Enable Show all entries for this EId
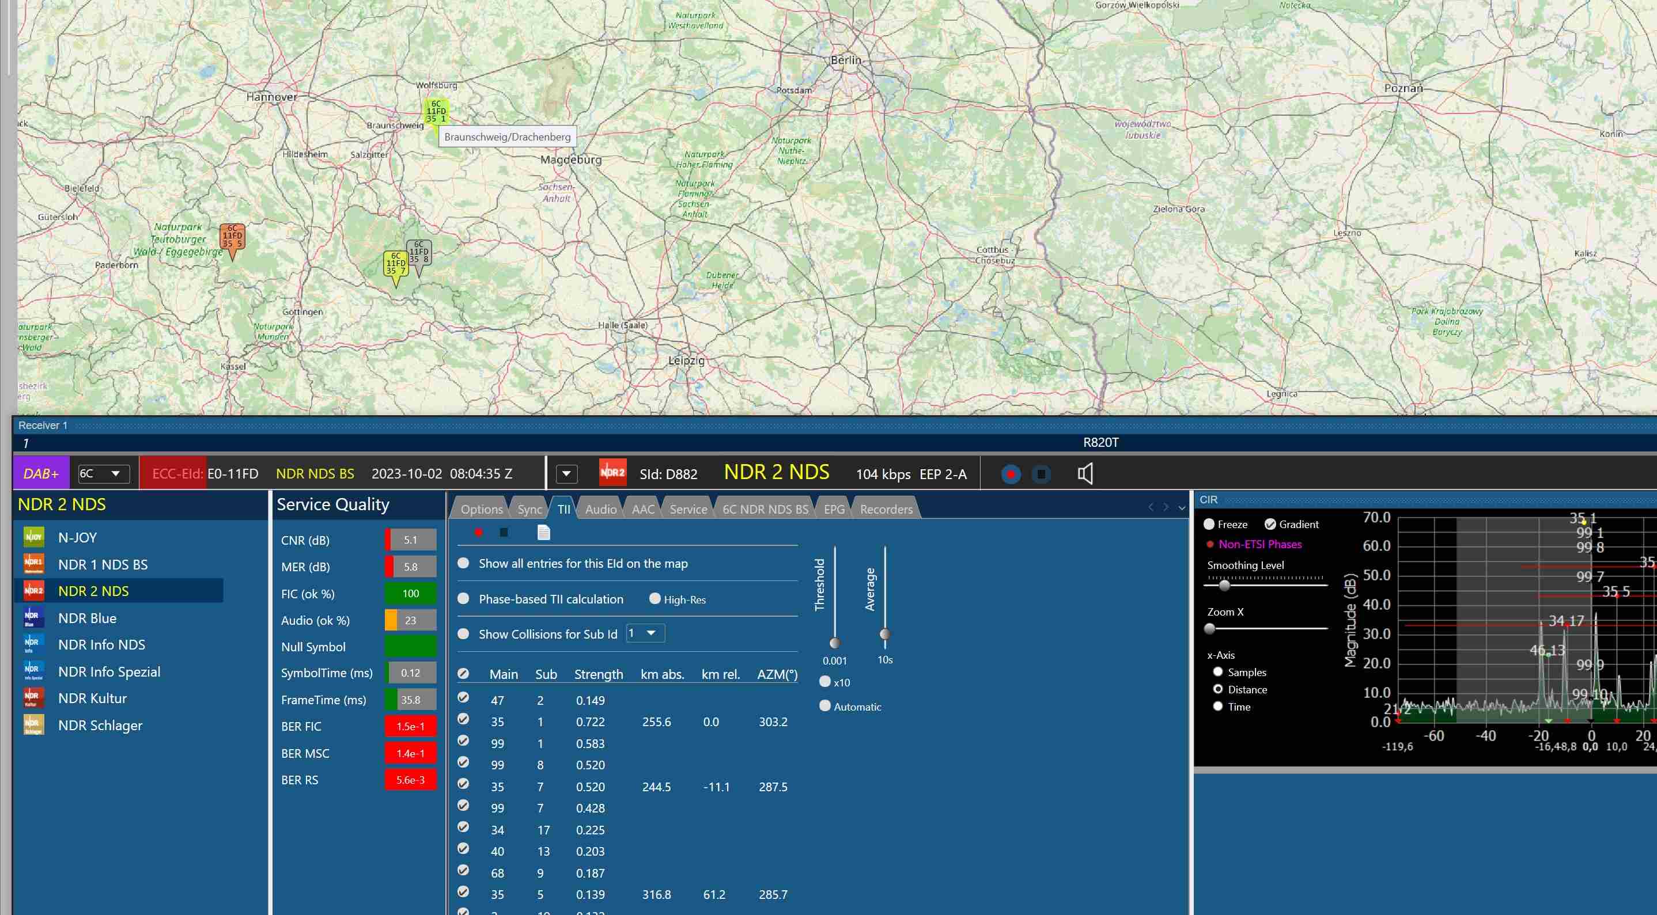1657x915 pixels. (x=463, y=563)
